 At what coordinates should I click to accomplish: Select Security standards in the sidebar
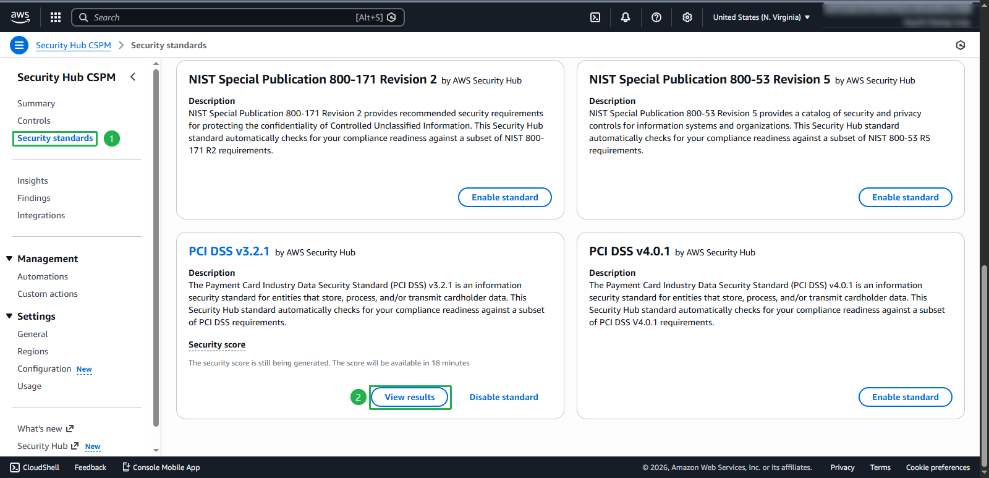pyautogui.click(x=55, y=138)
